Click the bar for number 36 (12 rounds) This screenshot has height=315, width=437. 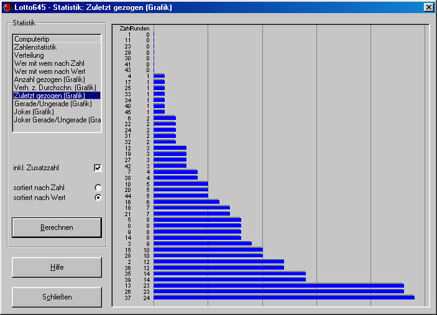[x=219, y=267]
